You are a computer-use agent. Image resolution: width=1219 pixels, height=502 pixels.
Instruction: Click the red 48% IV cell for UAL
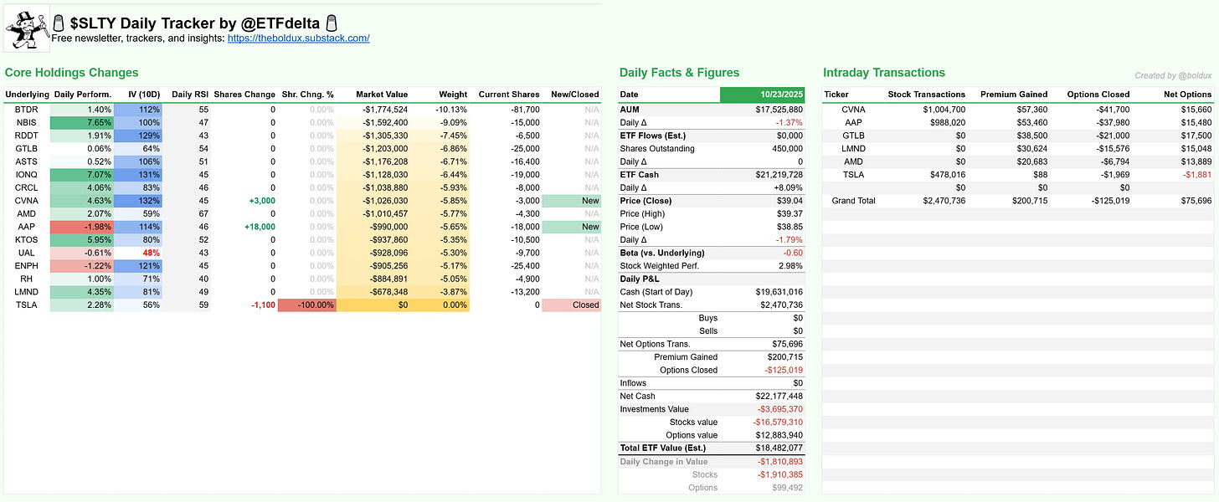tap(138, 253)
